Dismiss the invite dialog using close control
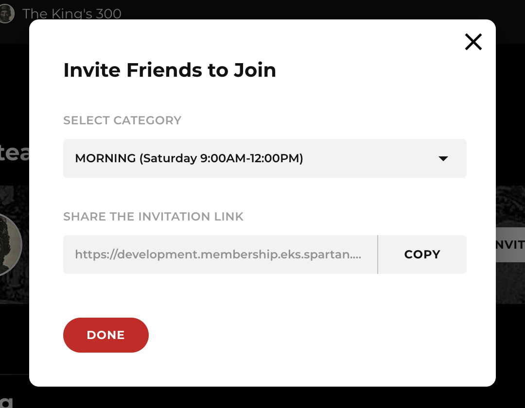 [473, 42]
